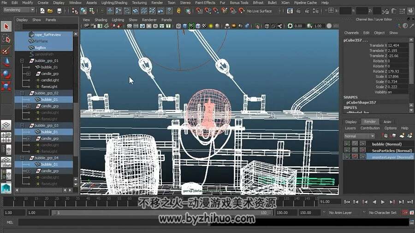415x233 pixels.
Task: Open the Lighting/Shading menu
Action: click(x=114, y=3)
